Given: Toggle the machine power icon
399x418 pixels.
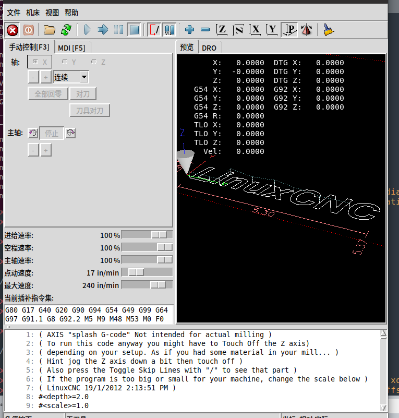Looking at the screenshot, I should [x=28, y=30].
